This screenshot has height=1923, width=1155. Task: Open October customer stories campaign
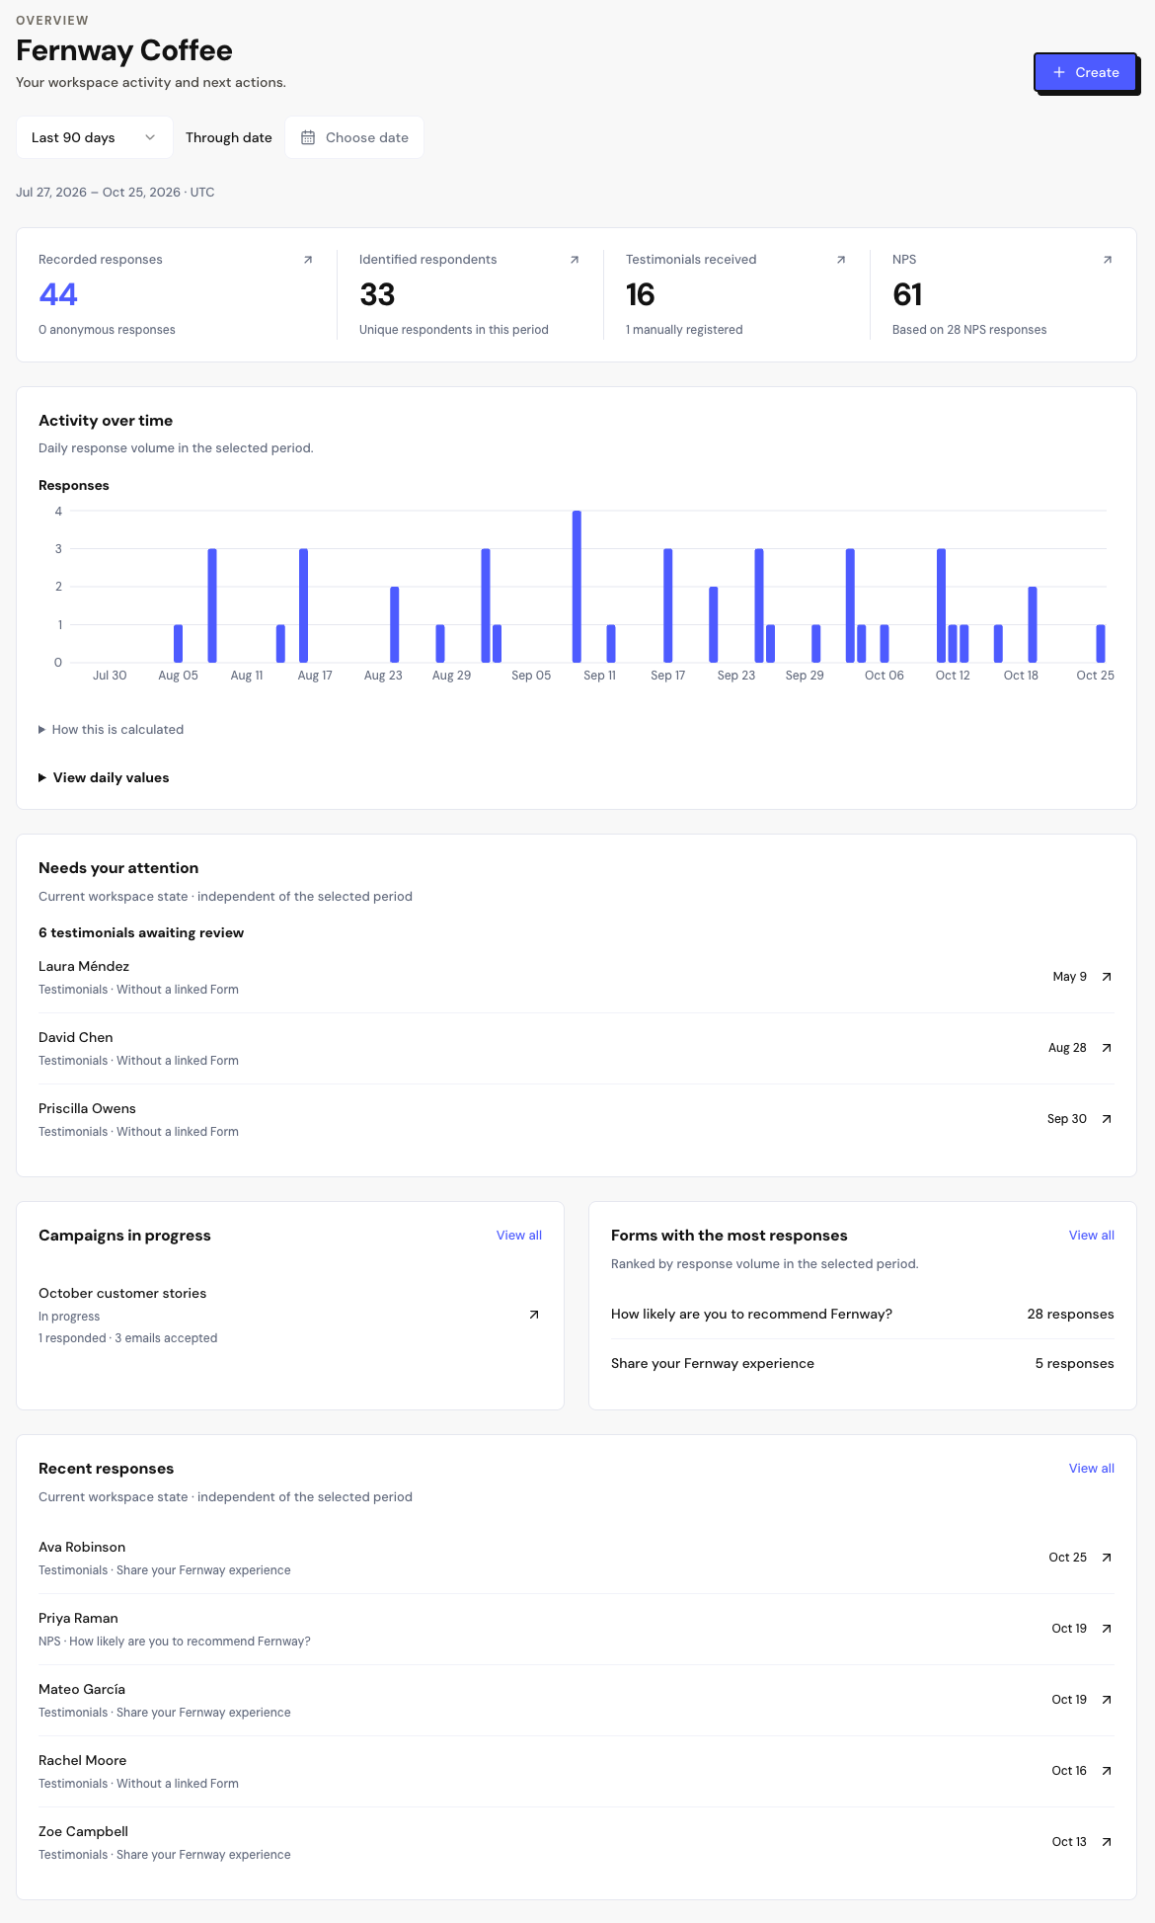click(290, 1315)
